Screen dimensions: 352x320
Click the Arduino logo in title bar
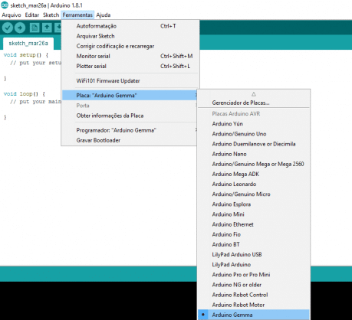click(x=5, y=5)
